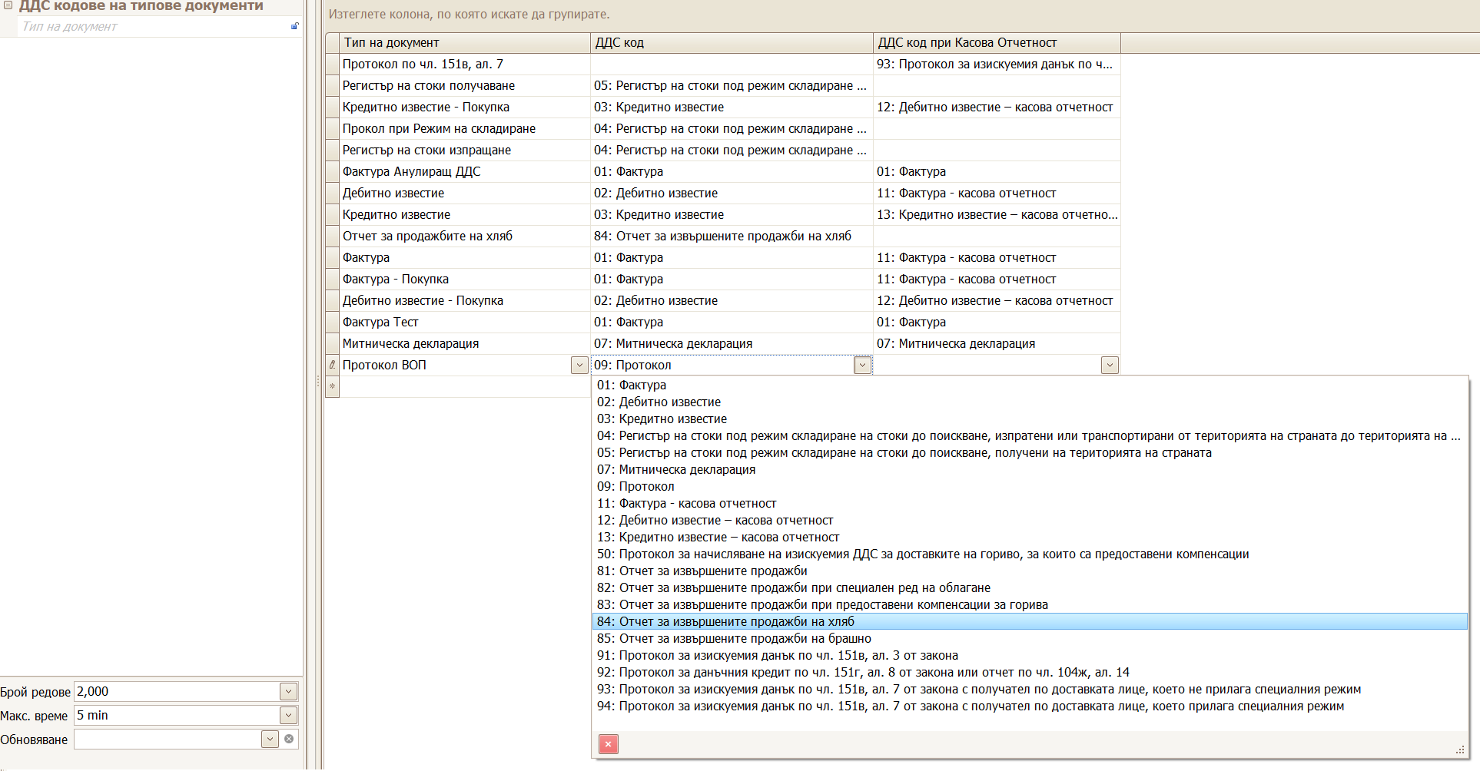Sort by the ДДС код column header

click(x=732, y=43)
